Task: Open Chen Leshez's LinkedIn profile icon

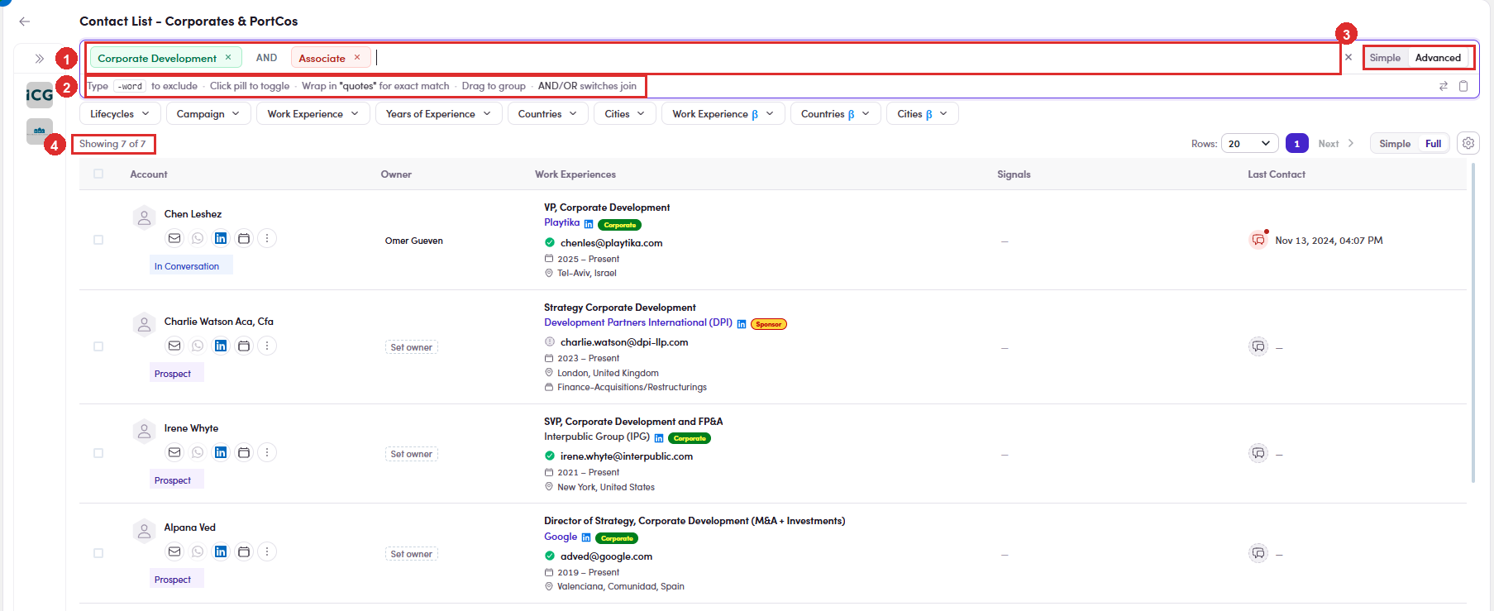Action: coord(221,238)
